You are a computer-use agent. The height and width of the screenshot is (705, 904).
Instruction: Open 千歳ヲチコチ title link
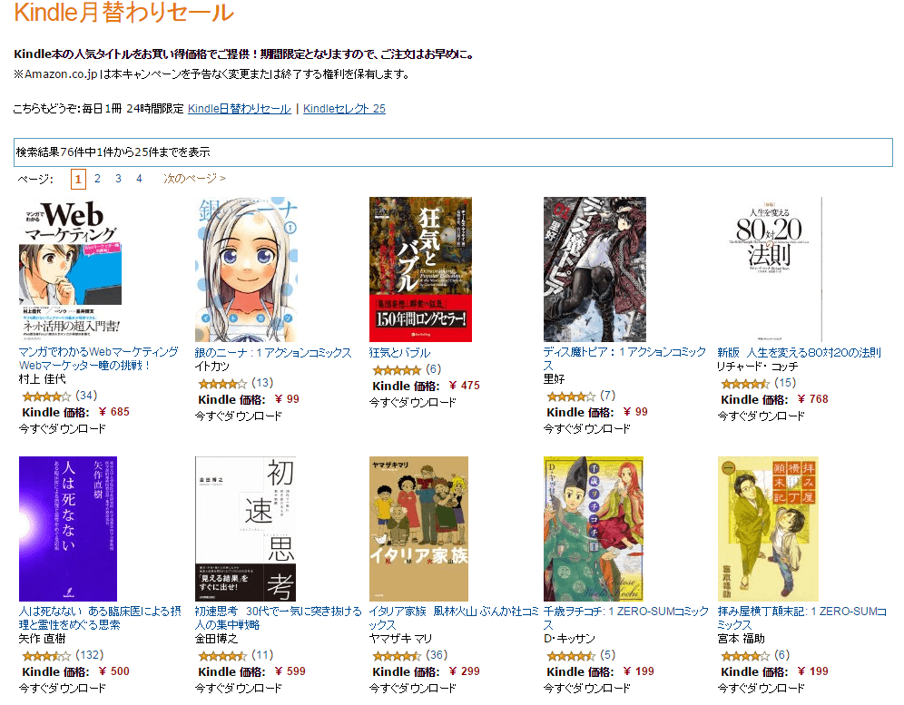click(x=626, y=618)
